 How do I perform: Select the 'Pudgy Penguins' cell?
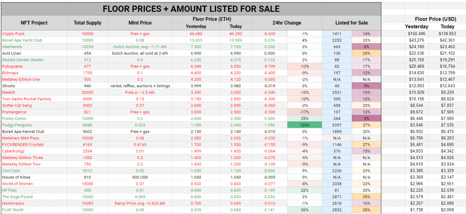click(34, 125)
